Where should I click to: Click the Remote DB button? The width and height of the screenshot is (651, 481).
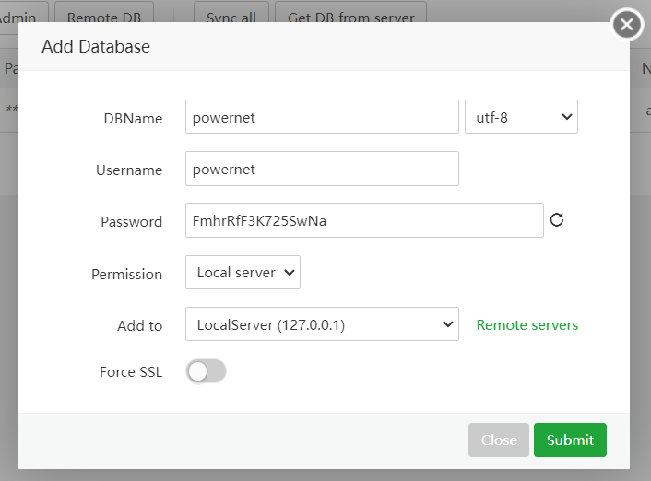tap(104, 16)
